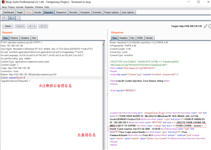Click the Host: 192.168.139.136 header line
Image resolution: width=211 pixels, height=150 pixels.
coord(12,46)
